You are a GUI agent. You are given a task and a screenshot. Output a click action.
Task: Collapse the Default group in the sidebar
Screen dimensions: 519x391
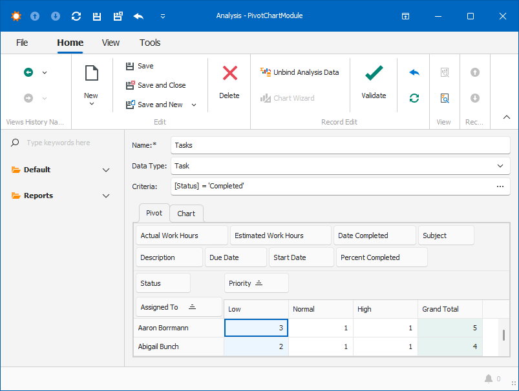tap(105, 170)
